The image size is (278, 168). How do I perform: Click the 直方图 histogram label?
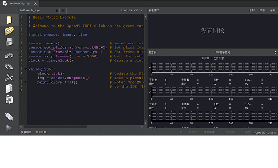(152, 53)
